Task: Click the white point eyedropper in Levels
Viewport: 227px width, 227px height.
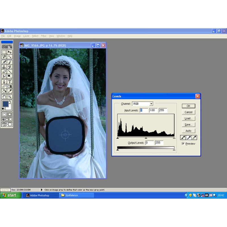Action: [x=194, y=138]
